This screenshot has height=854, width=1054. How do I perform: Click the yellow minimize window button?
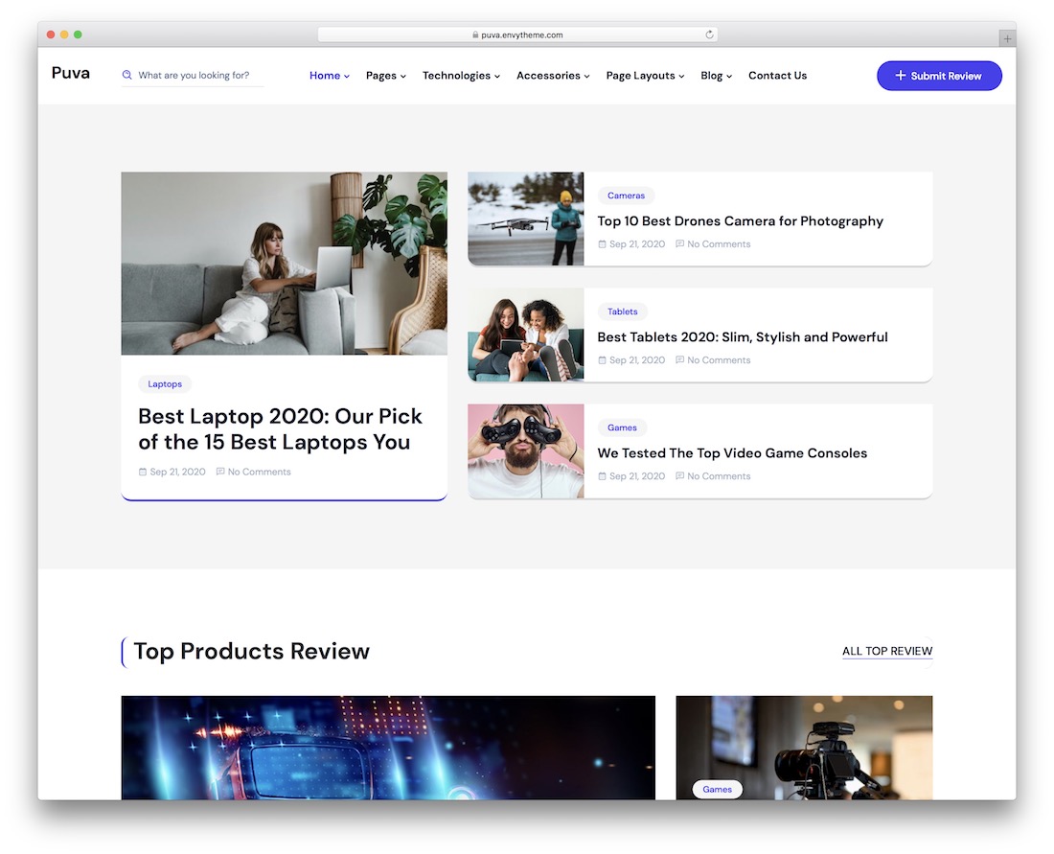[x=64, y=35]
